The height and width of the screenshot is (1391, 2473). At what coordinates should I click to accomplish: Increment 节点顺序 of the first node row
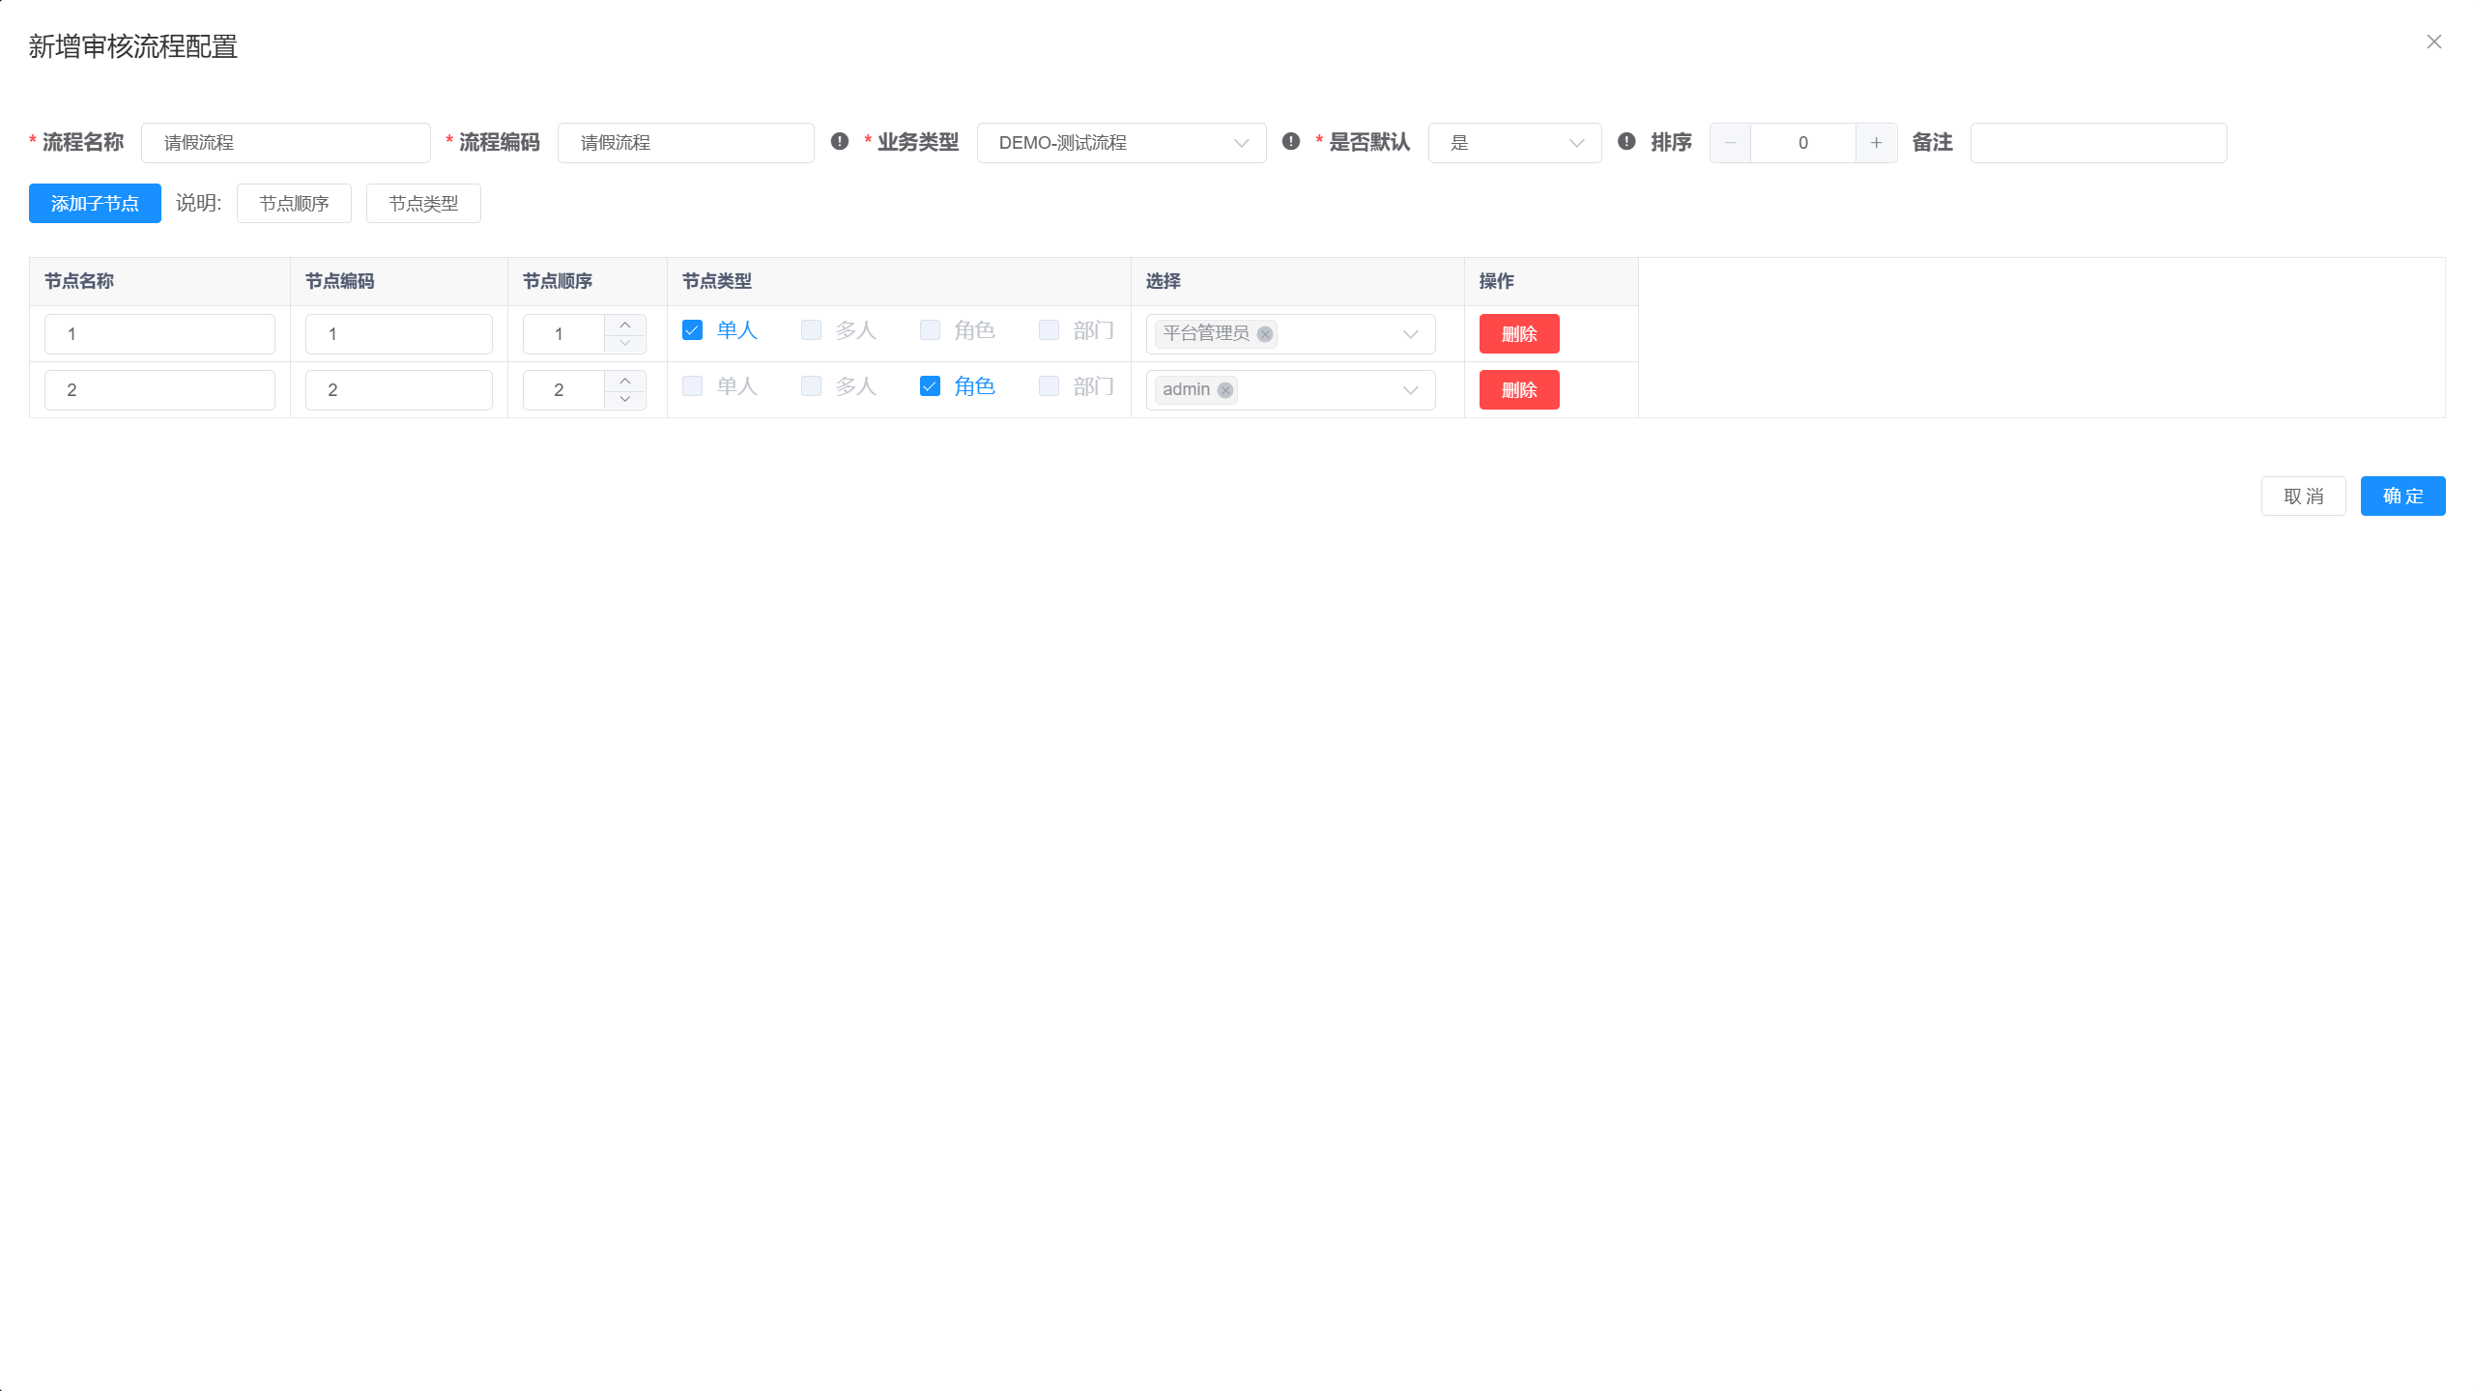pyautogui.click(x=625, y=326)
